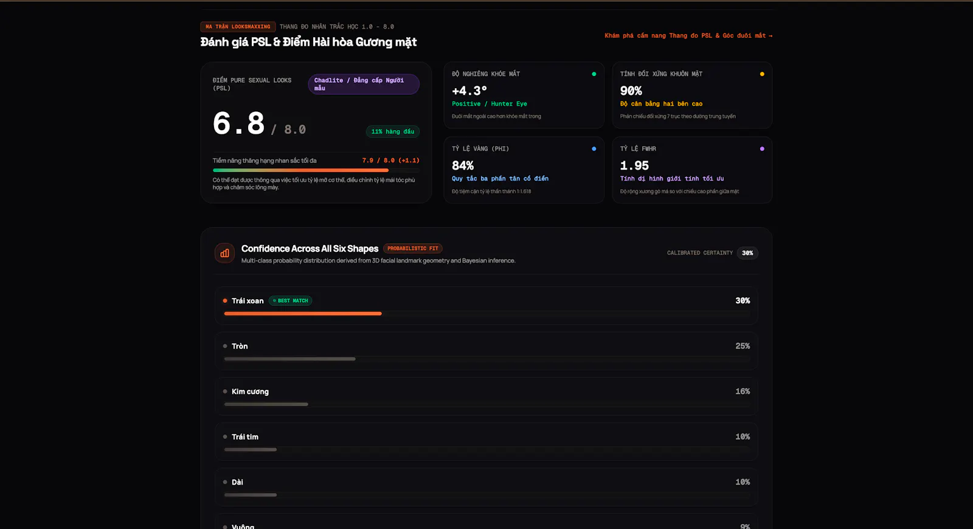Click the 1.95 FWHR value
The width and height of the screenshot is (973, 529).
635,165
